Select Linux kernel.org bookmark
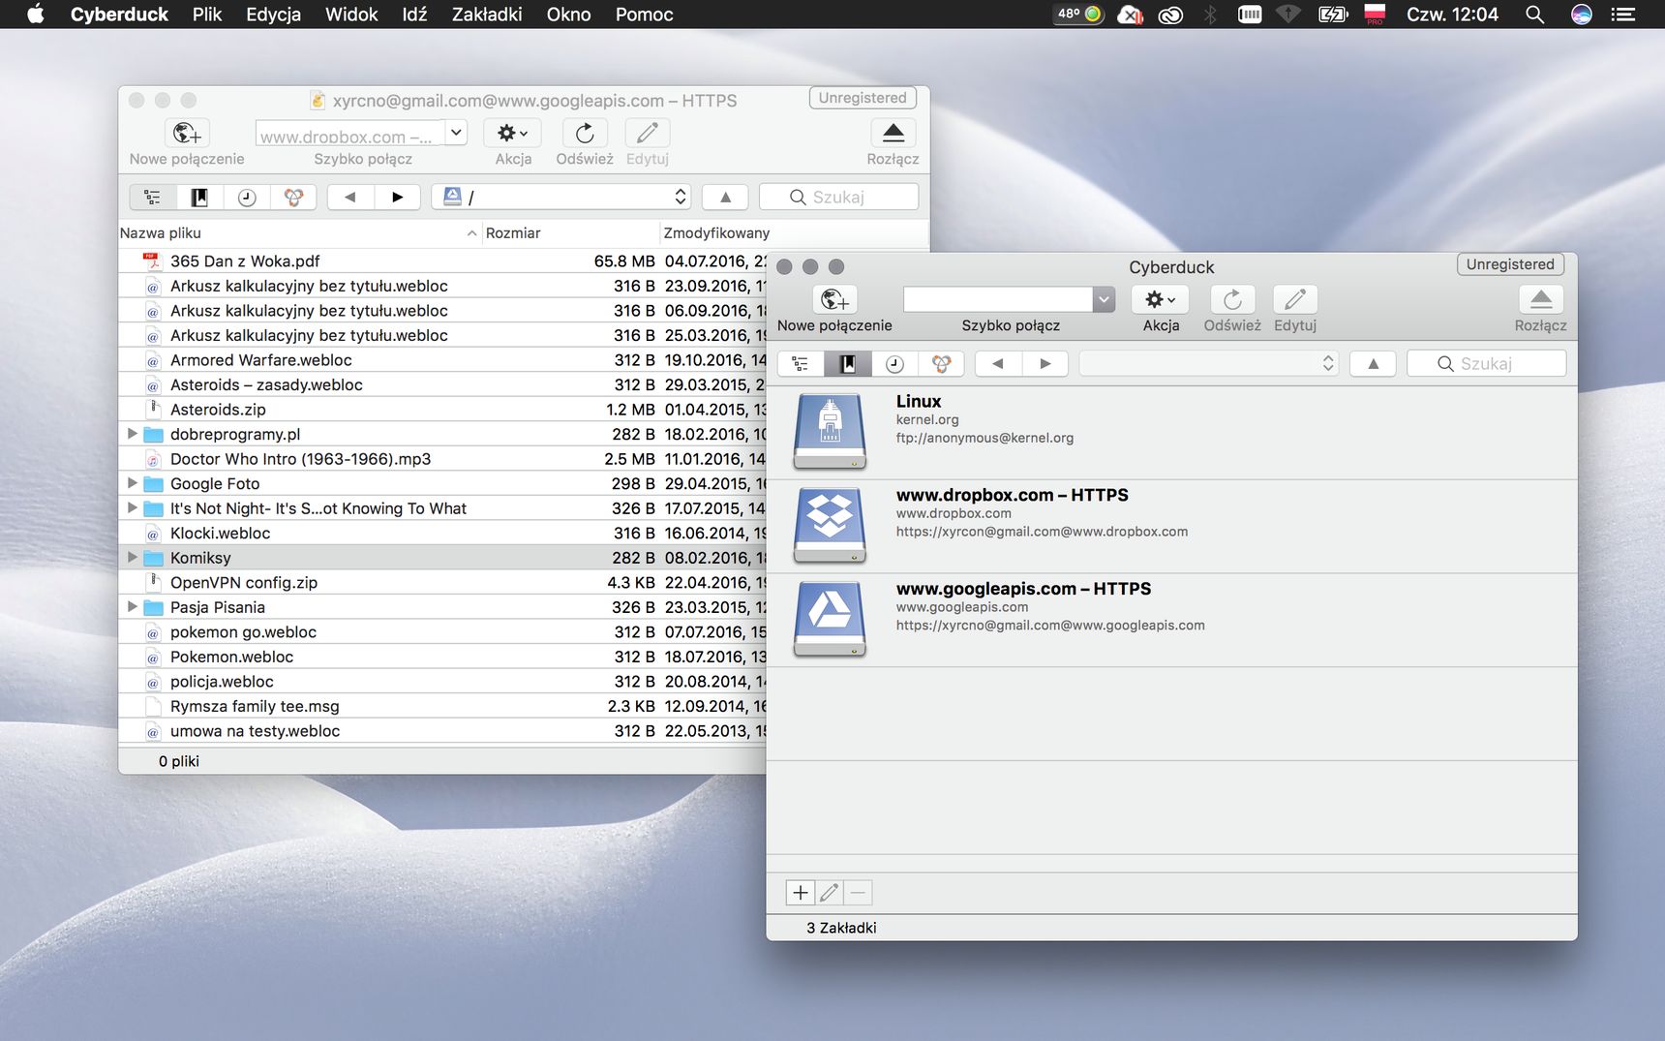 [x=1171, y=433]
